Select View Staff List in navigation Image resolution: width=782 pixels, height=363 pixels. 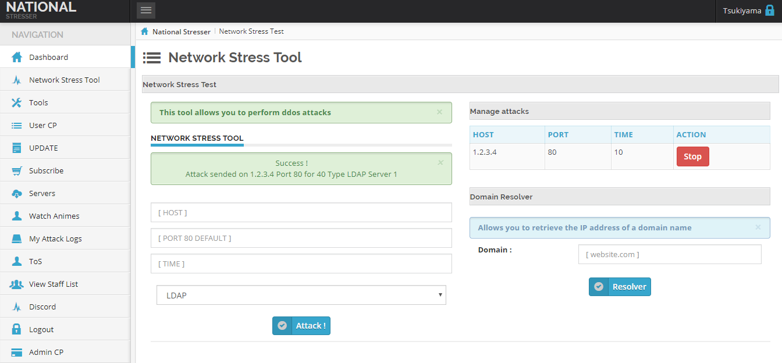[x=54, y=284]
